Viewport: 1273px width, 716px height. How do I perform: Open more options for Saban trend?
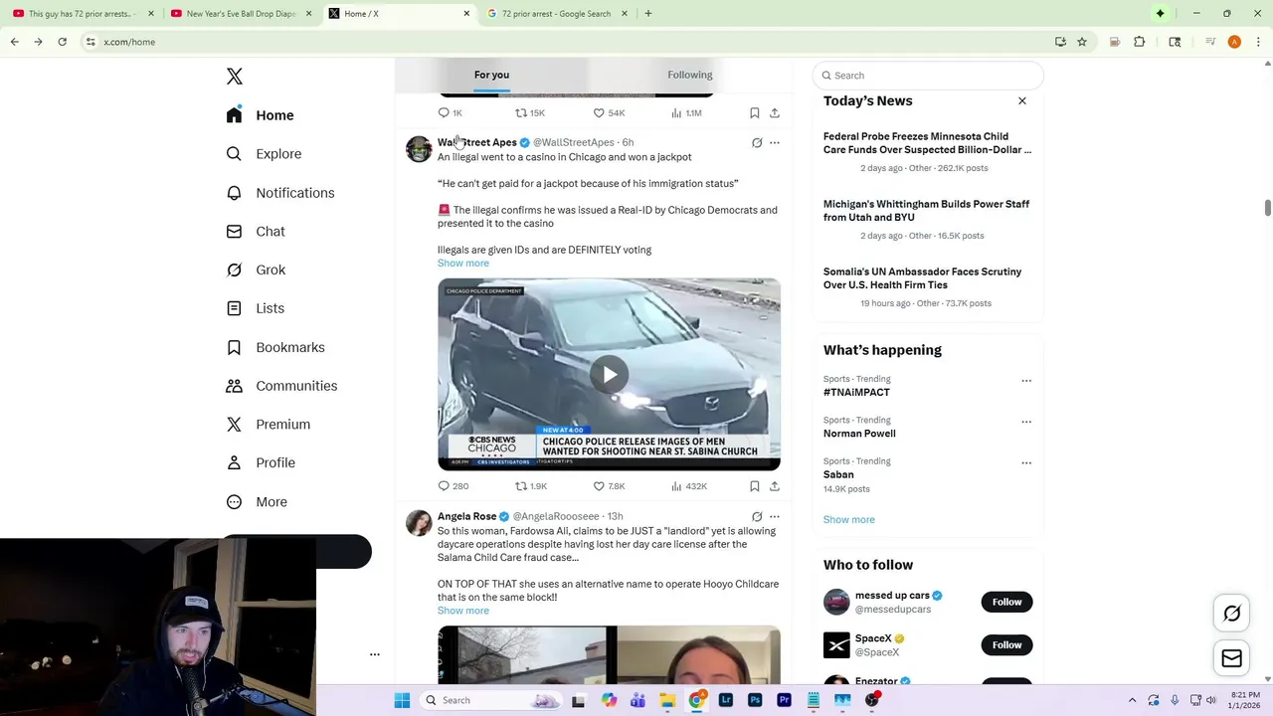click(1026, 462)
